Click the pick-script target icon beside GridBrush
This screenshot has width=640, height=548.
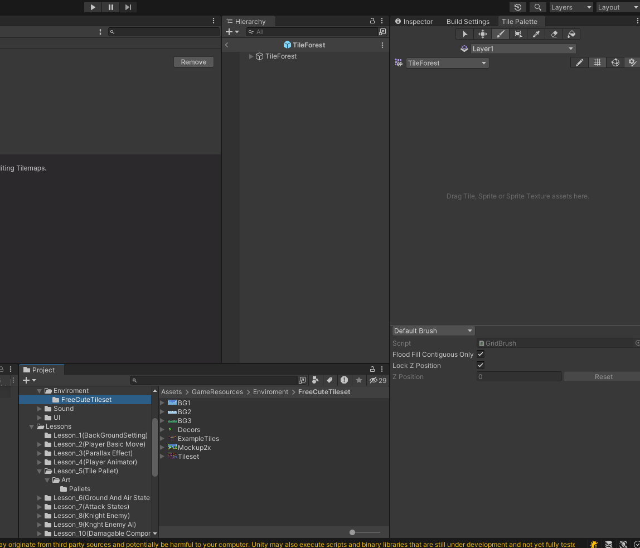638,343
